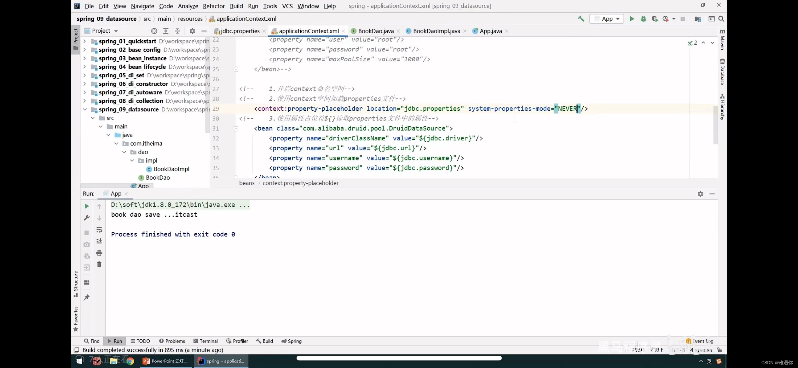Screen dimensions: 798x368
Task: Expand spring_08_di_collection module
Action: pos(84,101)
